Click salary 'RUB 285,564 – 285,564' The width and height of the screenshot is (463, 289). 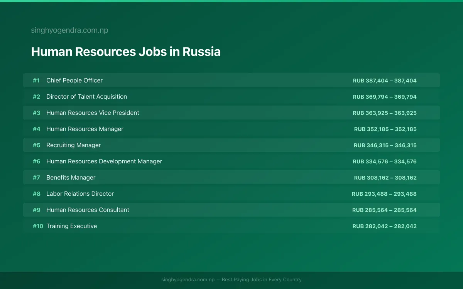(384, 210)
